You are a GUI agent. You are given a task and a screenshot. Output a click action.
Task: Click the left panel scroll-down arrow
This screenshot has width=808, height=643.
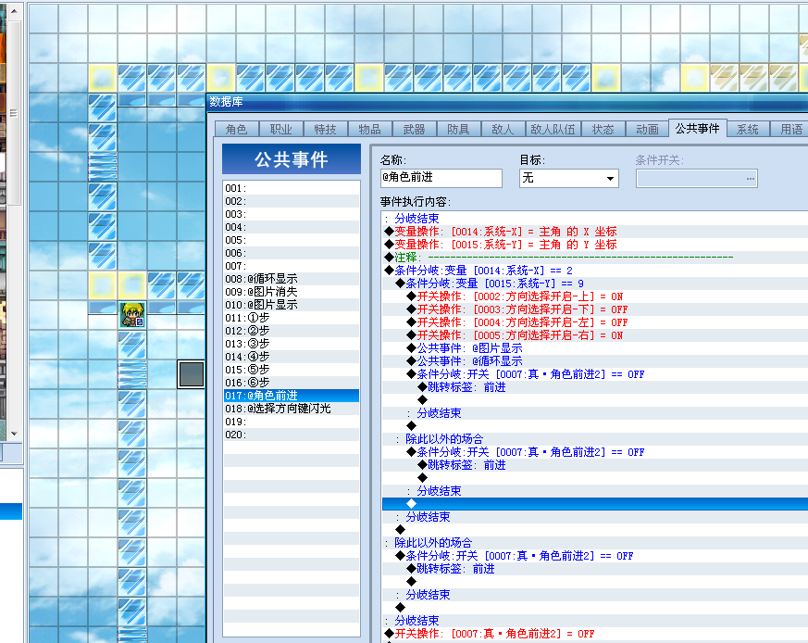[x=14, y=434]
